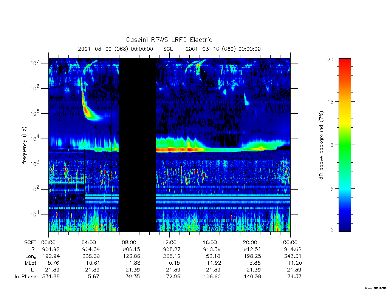387x290 pixels.
Task: Click the black data gap in the spectrogram
Action: [x=137, y=145]
